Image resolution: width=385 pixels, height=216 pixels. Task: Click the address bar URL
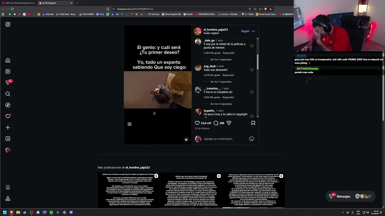[x=135, y=9]
